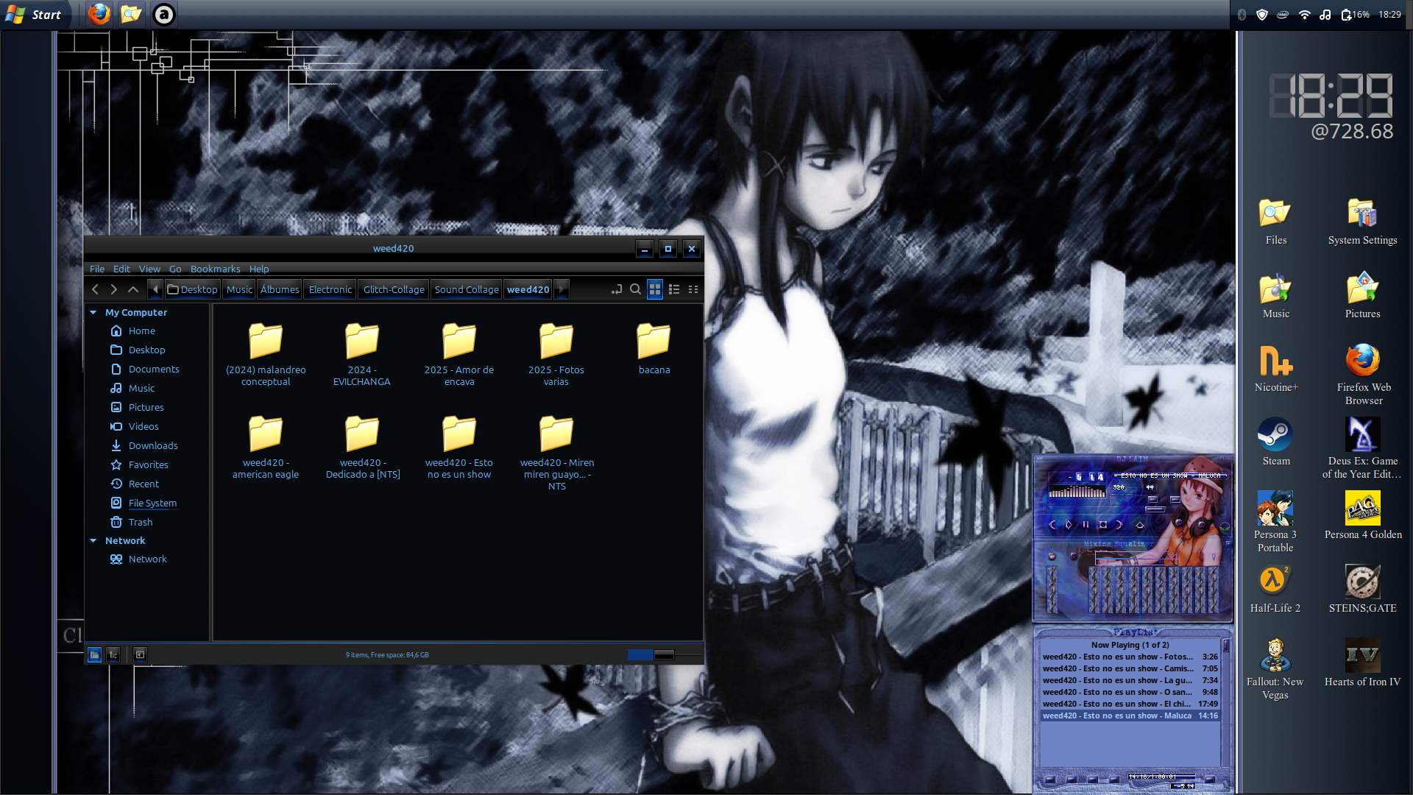1413x795 pixels.
Task: Open the file manager taskbar launcher
Action: [131, 14]
